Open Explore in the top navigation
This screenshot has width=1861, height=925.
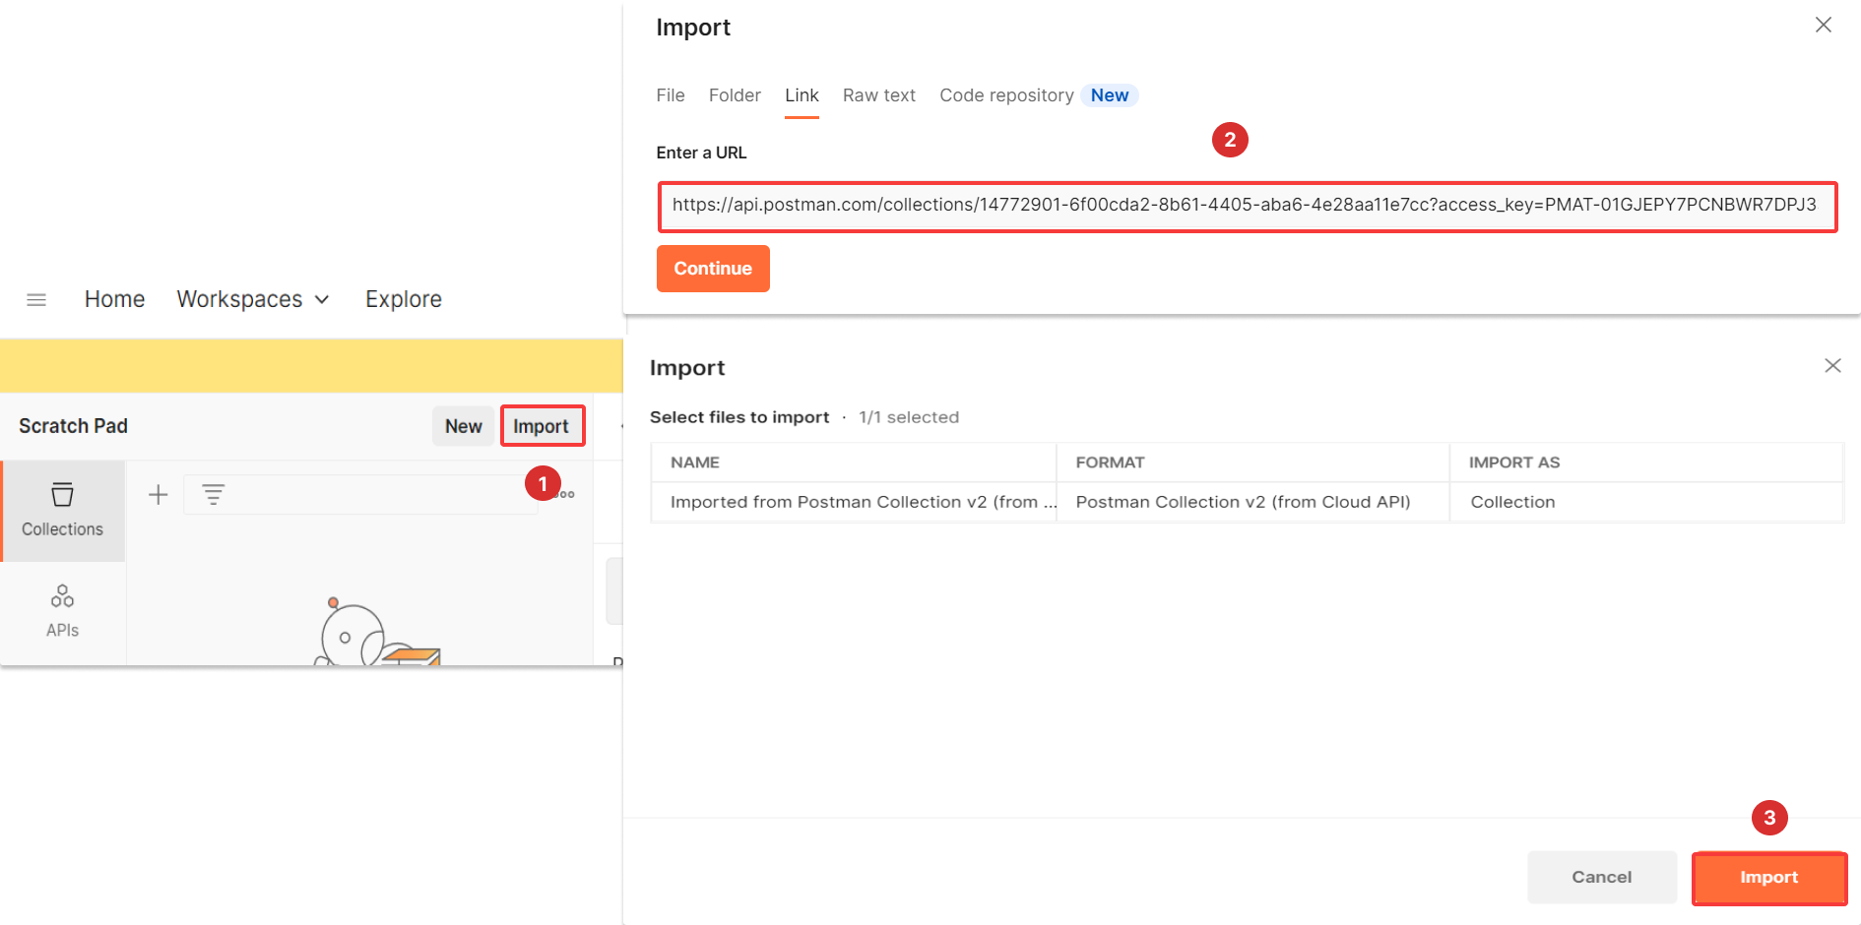pyautogui.click(x=404, y=299)
